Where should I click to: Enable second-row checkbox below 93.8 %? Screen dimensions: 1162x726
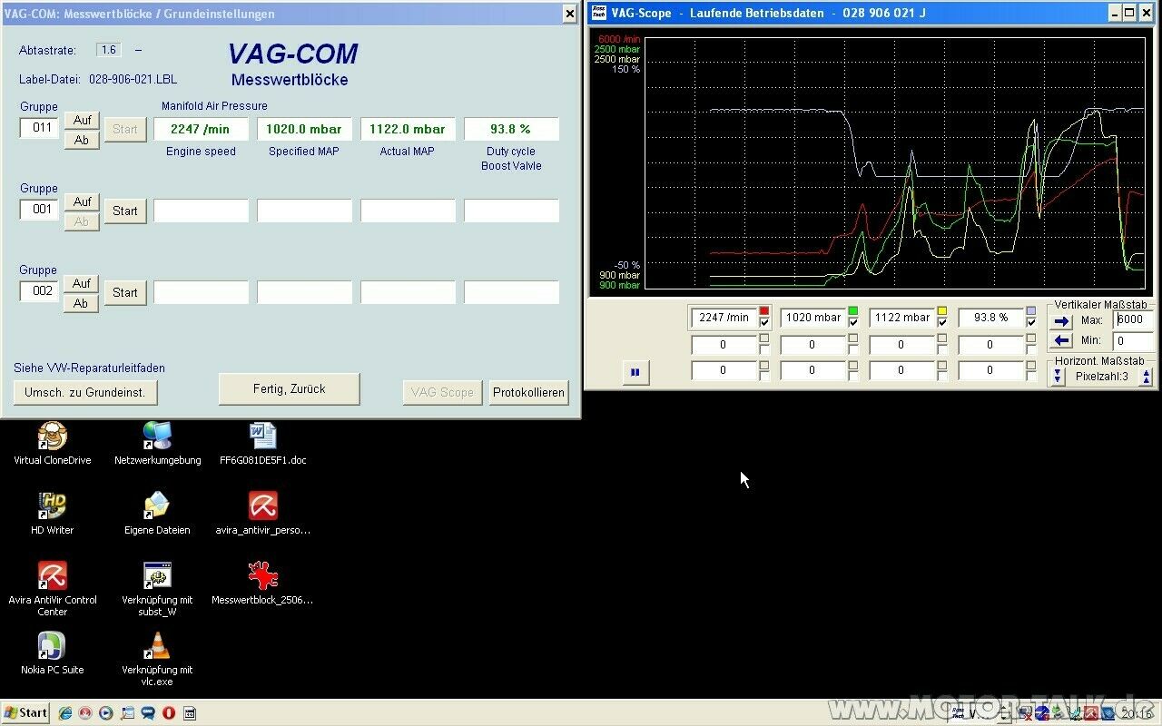point(1031,350)
